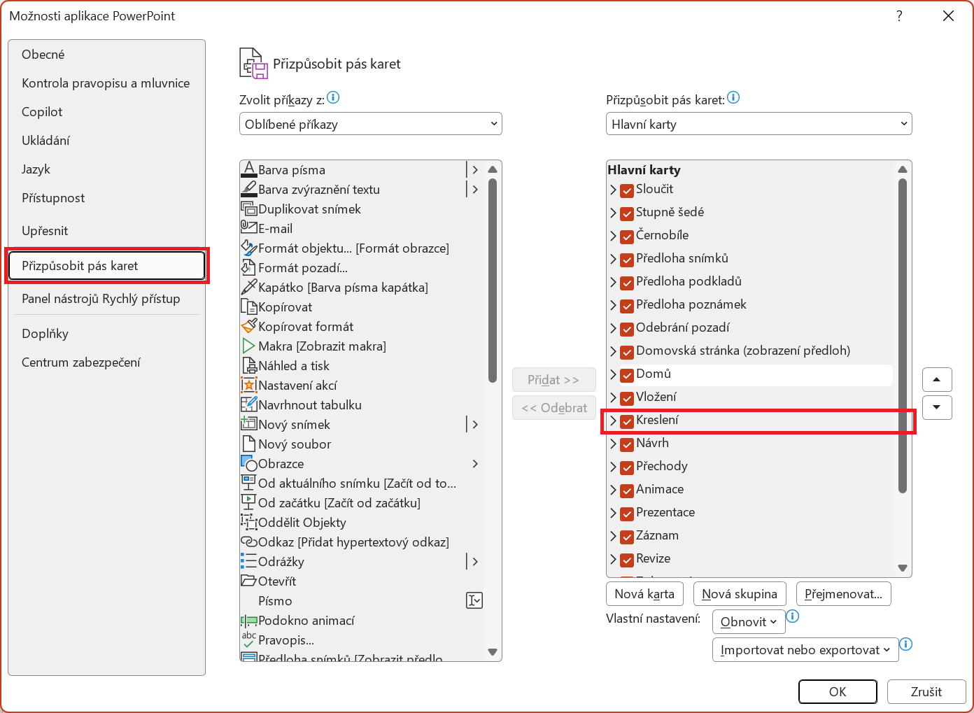The height and width of the screenshot is (713, 974).
Task: Click the Zrušit cancel button
Action: coord(926,692)
